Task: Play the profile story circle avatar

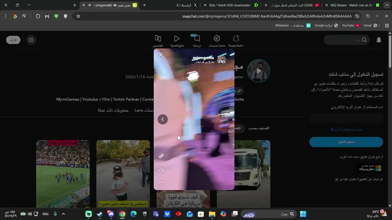Action: [258, 71]
